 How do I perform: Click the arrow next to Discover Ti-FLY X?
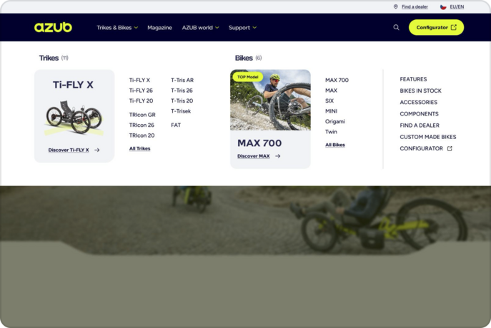(97, 150)
